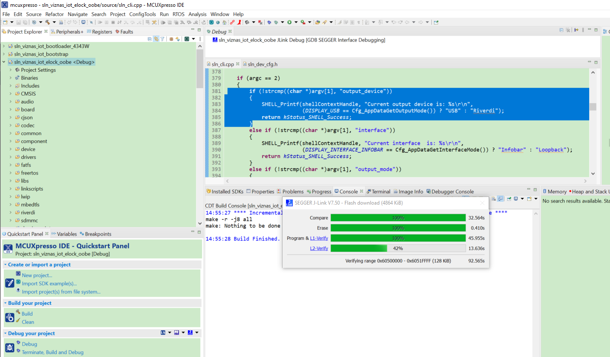Click the L2-Verify link in J-Link dialog
Screen dimensions: 610x357
(319, 249)
